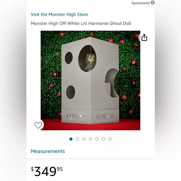The width and height of the screenshot is (181, 181).
Task: Click the Sponsored label text
Action: click(x=140, y=3)
